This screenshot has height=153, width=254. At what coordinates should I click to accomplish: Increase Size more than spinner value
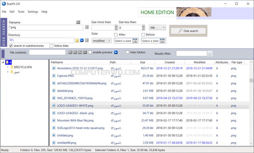(116, 26)
